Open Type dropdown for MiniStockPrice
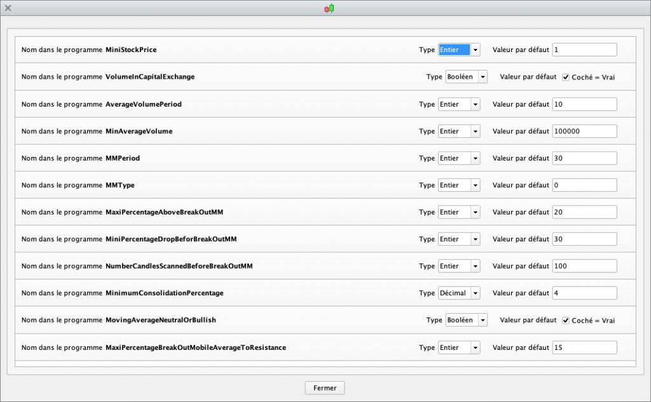 [x=459, y=50]
